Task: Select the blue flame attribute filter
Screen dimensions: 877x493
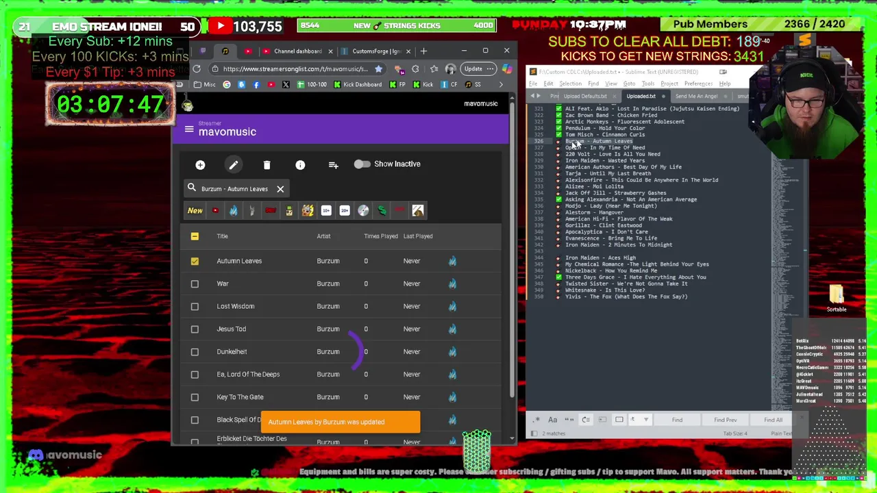Action: click(x=234, y=211)
